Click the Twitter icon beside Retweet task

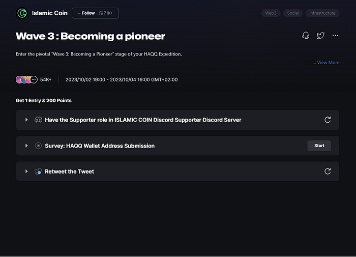click(38, 172)
